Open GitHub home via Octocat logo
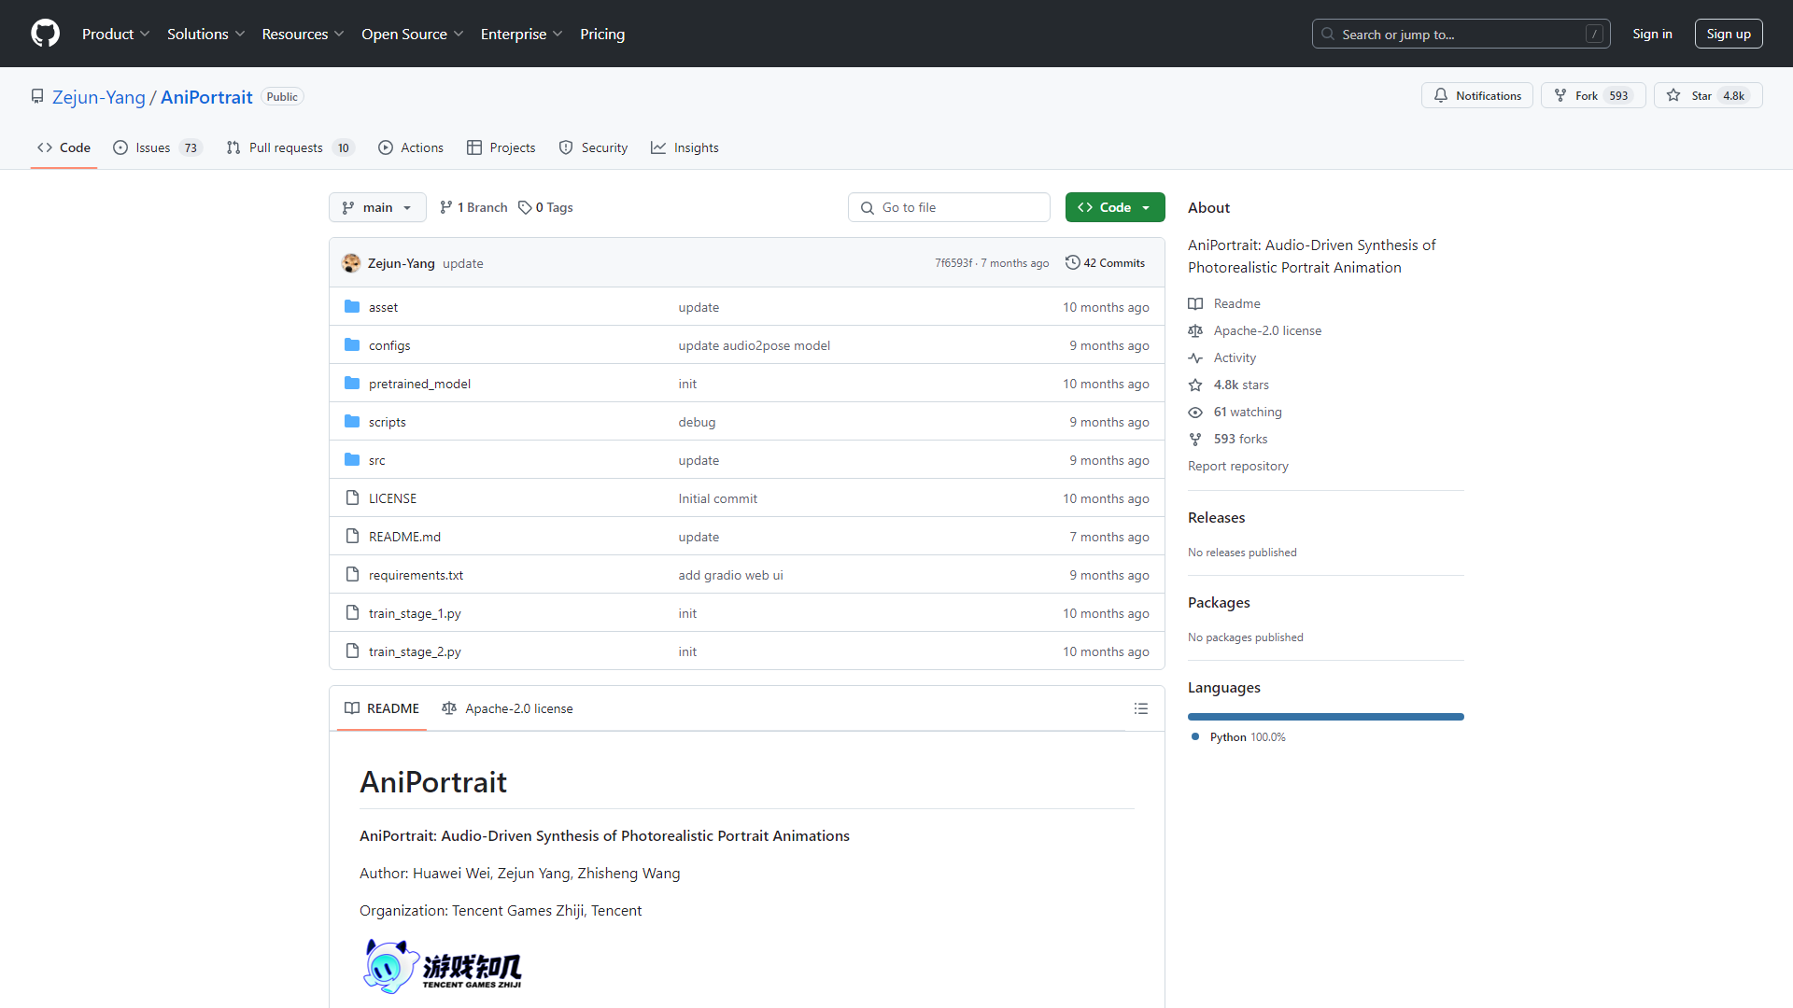The width and height of the screenshot is (1793, 1008). [x=45, y=34]
